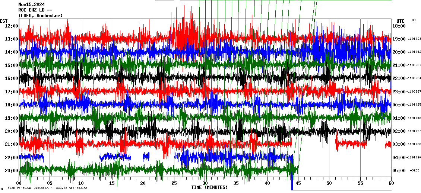Click the vertical division microvolts scale note
Image resolution: width=421 pixels, height=193 pixels.
[x=47, y=188]
